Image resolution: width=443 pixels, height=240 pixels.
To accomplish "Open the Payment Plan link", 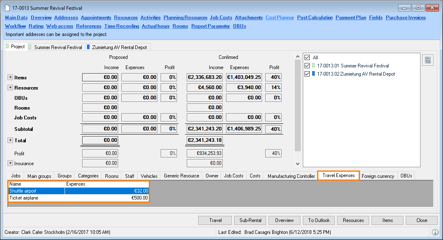I will [351, 18].
